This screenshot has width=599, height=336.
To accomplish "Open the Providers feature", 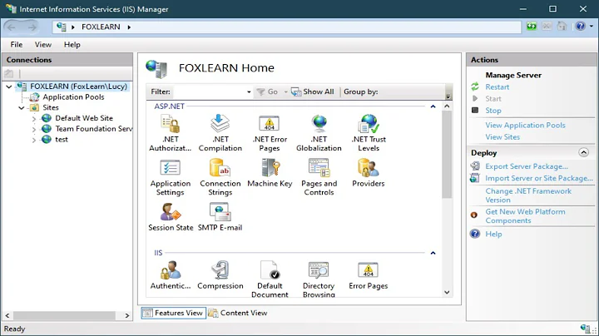I will tap(369, 173).
